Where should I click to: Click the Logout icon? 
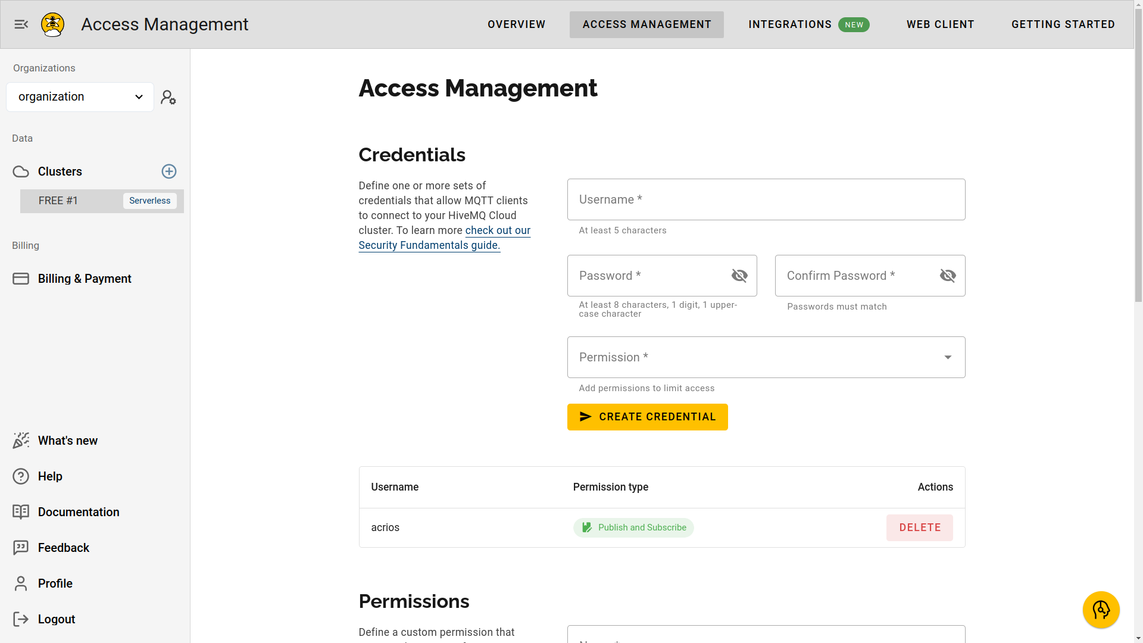[21, 619]
